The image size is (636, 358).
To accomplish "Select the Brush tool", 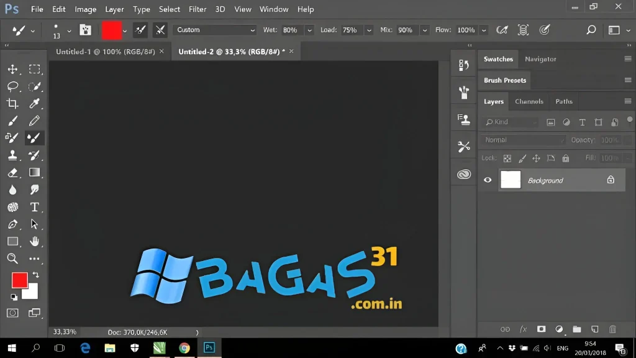I will point(12,121).
